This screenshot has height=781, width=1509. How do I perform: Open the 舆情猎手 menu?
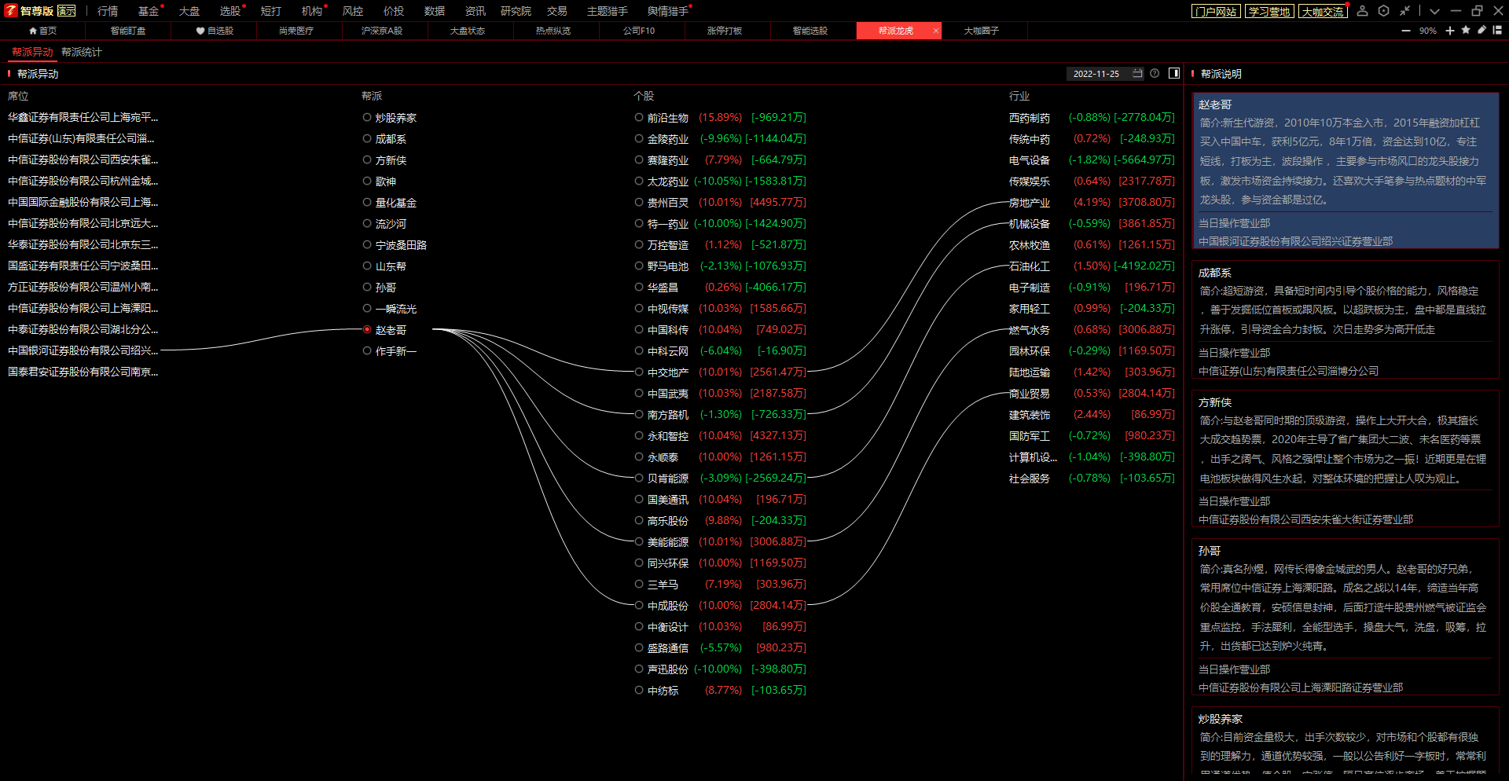[x=668, y=11]
